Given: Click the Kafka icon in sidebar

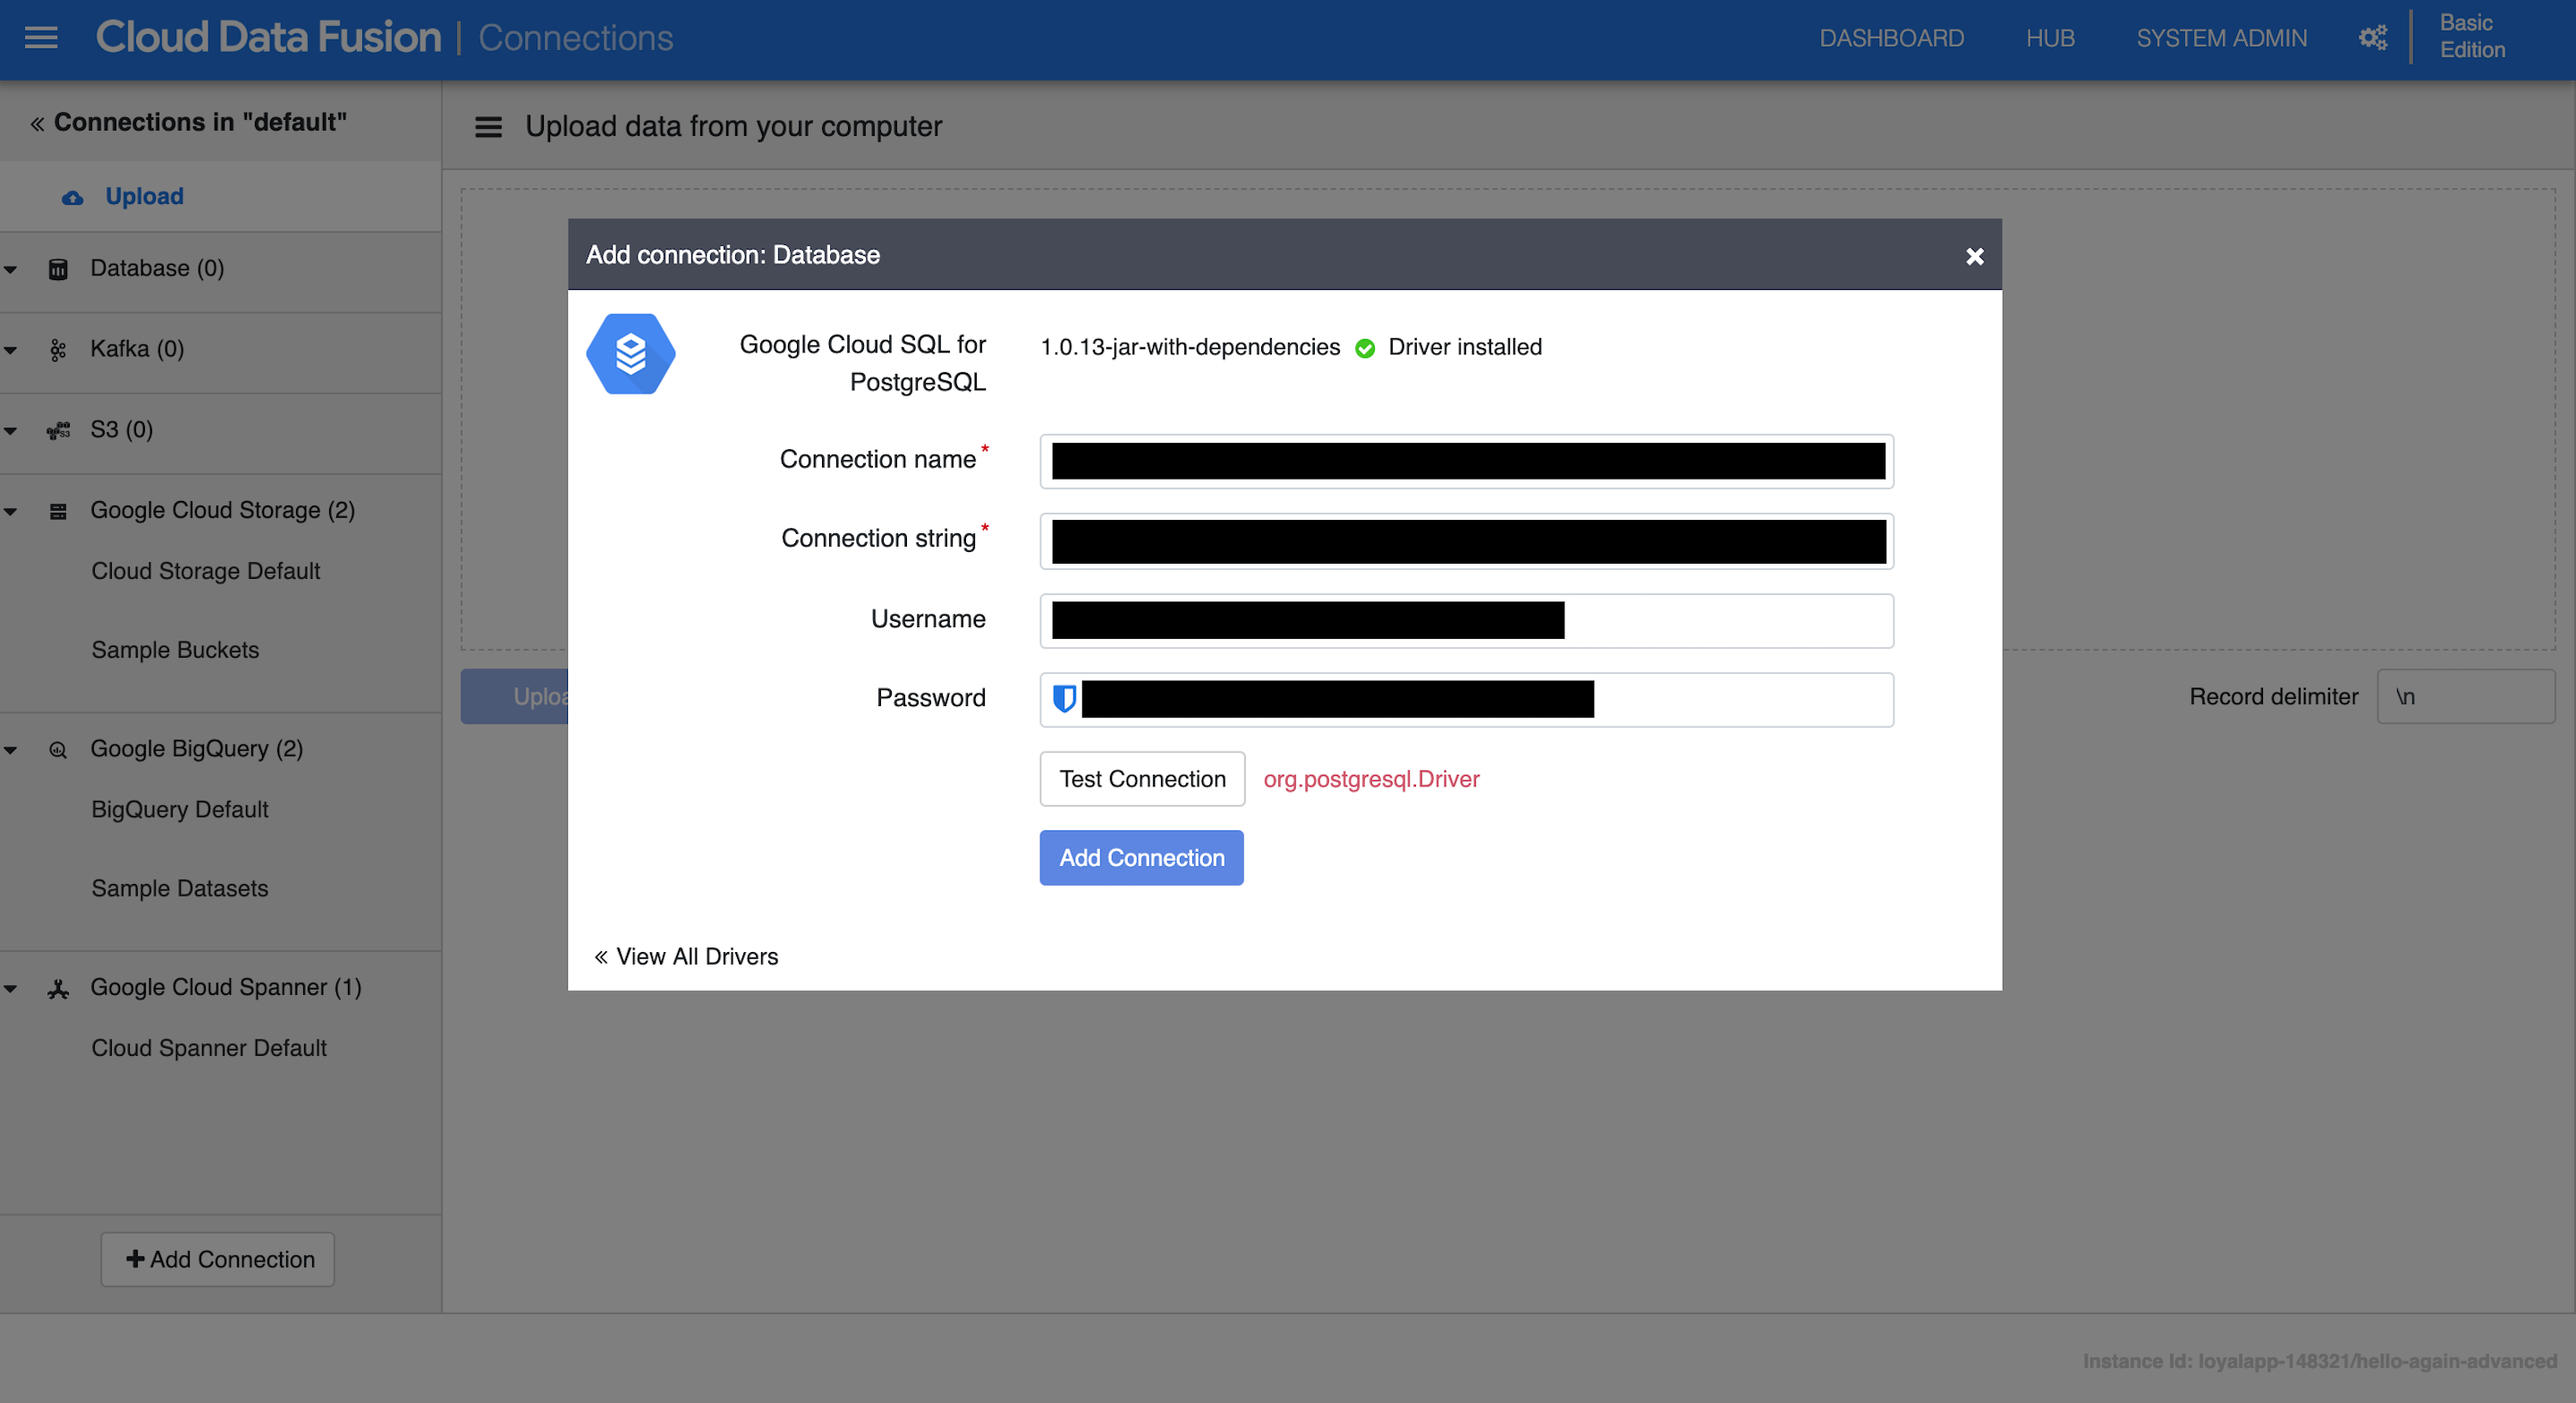Looking at the screenshot, I should [x=58, y=349].
